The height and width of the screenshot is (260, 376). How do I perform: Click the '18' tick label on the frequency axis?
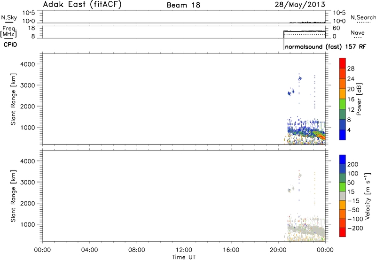pos(31,28)
